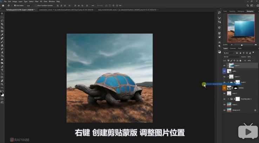Open the Auto-Select Layer dropdown
This screenshot has width=259, height=143.
29,6
